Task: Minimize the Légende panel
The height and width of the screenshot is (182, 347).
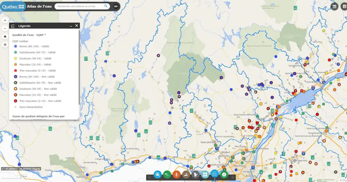Action: click(71, 26)
